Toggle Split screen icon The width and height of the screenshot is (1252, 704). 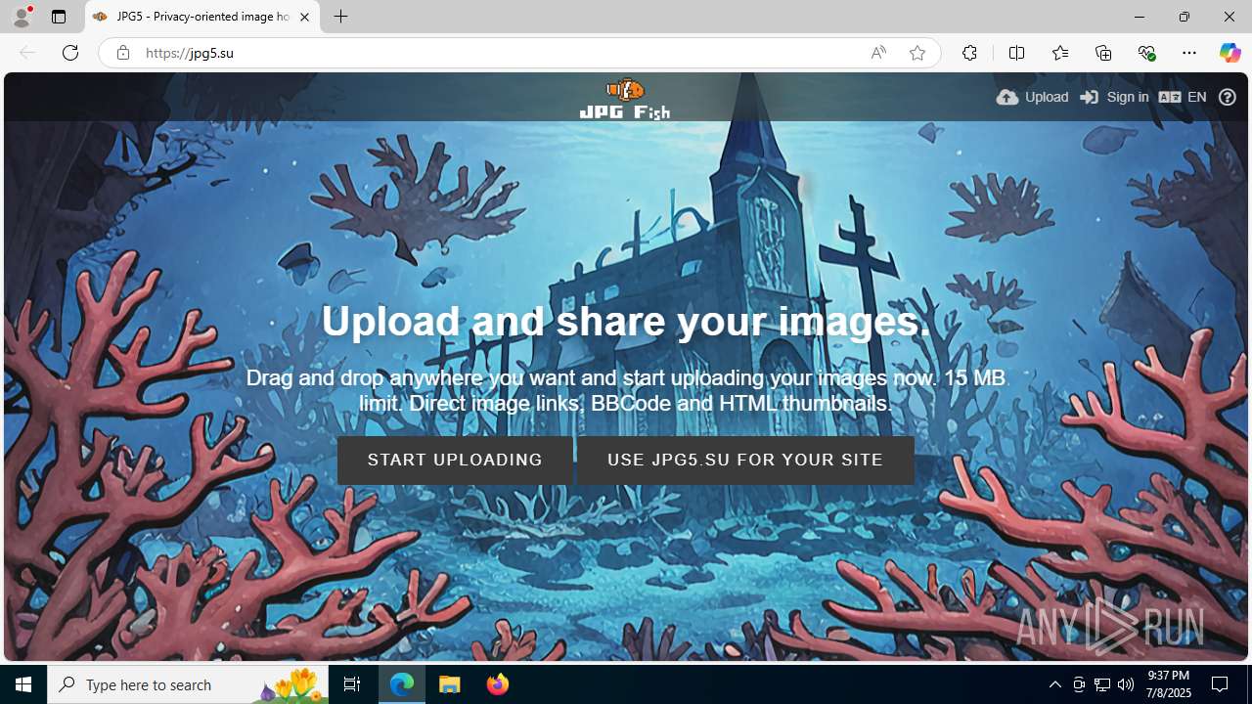[1016, 53]
